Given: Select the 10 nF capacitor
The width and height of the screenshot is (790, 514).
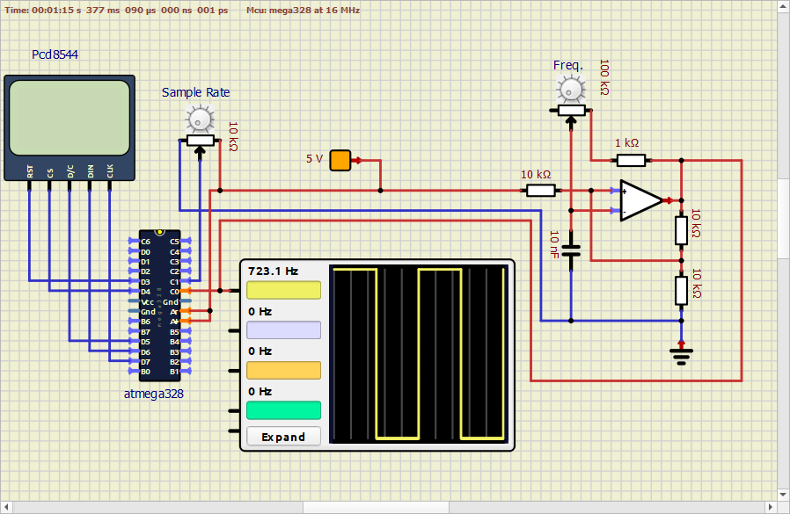Looking at the screenshot, I should pyautogui.click(x=571, y=250).
